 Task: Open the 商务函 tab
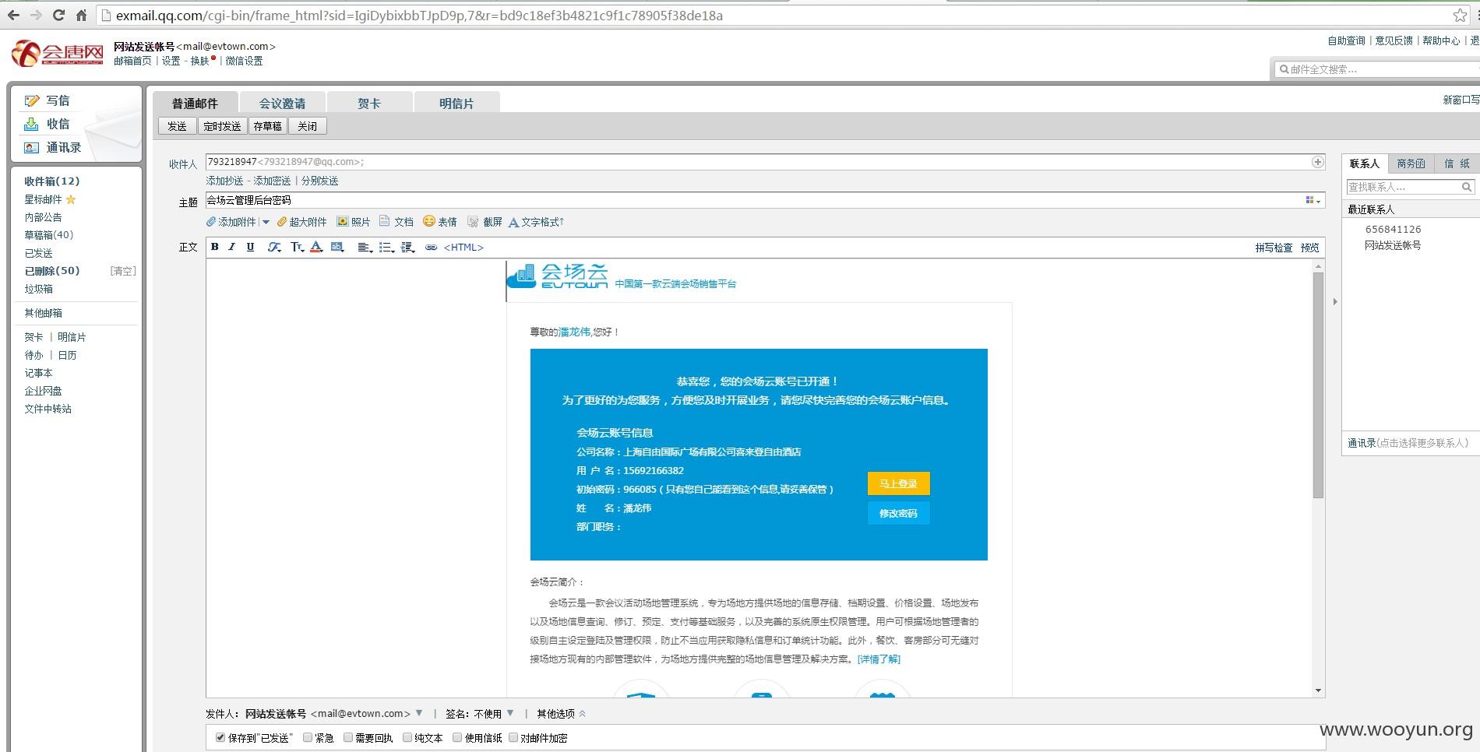[x=1411, y=163]
